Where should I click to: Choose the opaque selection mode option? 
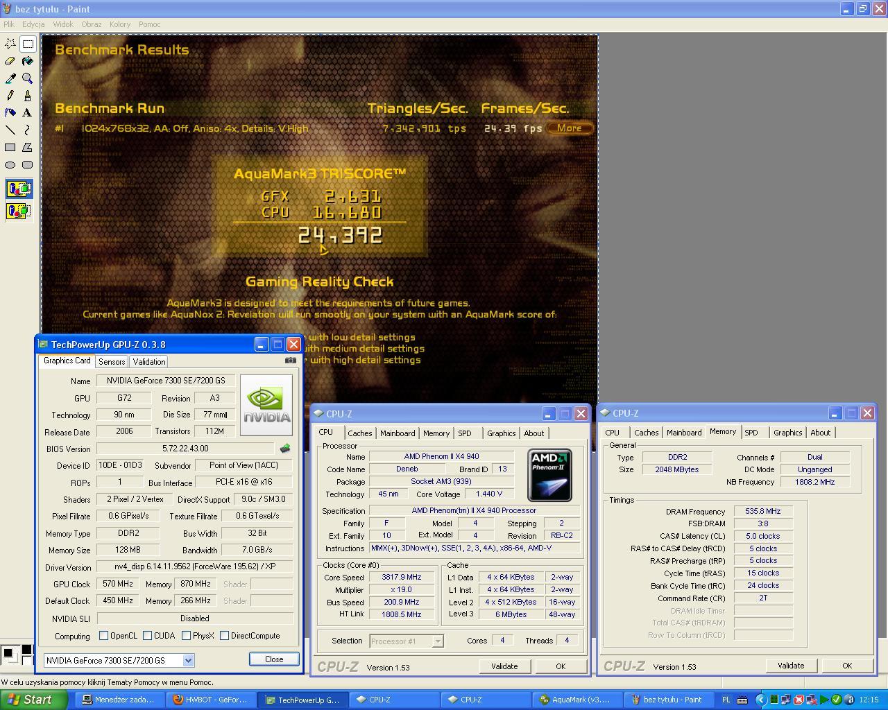pos(19,189)
